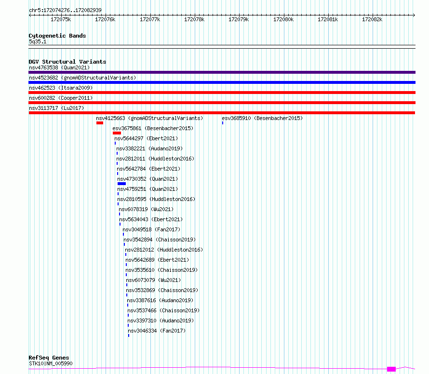This screenshot has height=374, width=429.
Task: Open the nsv3535610 (Chaisson2019) label
Action: (161, 270)
